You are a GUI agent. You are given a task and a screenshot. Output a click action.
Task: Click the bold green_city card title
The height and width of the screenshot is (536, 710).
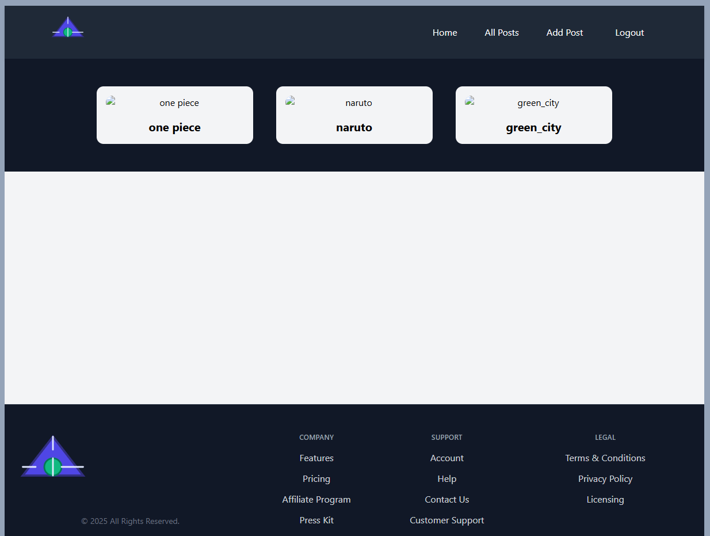pos(534,128)
